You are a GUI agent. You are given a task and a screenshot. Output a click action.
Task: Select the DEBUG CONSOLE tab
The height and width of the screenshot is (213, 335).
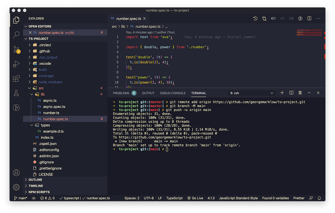(x=173, y=93)
